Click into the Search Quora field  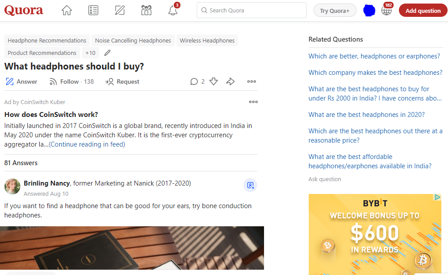(x=252, y=10)
